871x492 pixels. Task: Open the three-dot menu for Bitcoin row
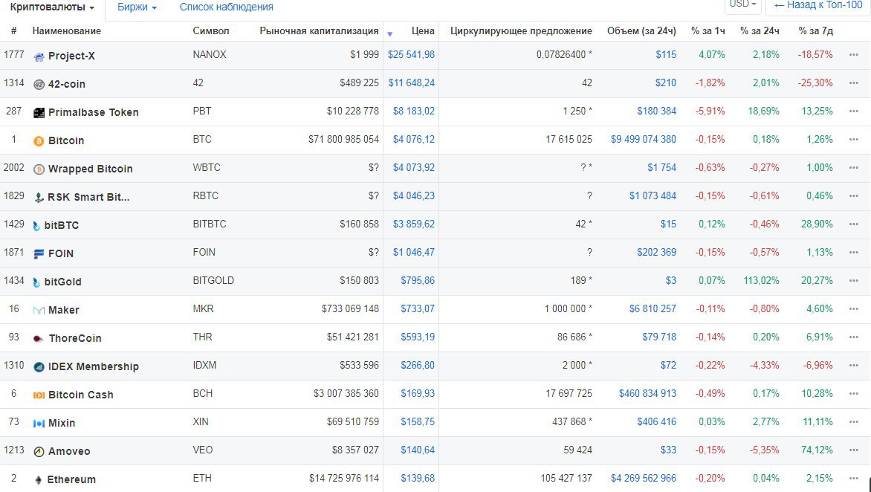pos(854,140)
